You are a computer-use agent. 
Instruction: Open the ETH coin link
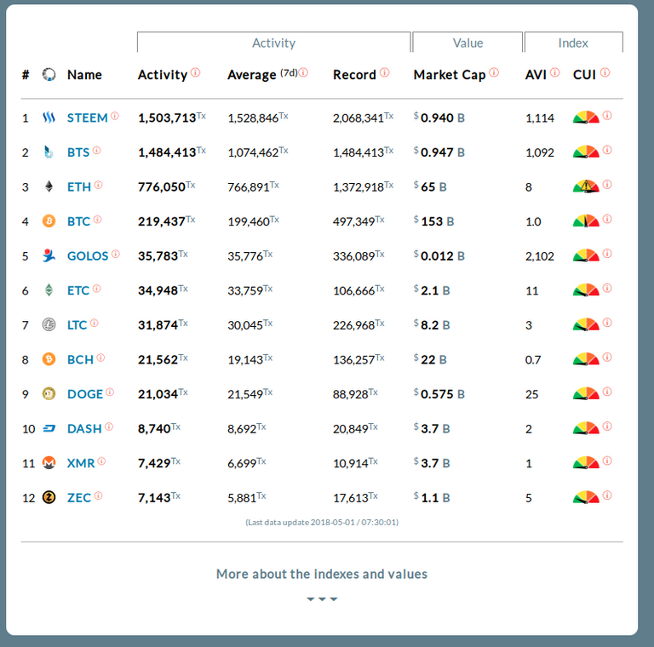79,187
